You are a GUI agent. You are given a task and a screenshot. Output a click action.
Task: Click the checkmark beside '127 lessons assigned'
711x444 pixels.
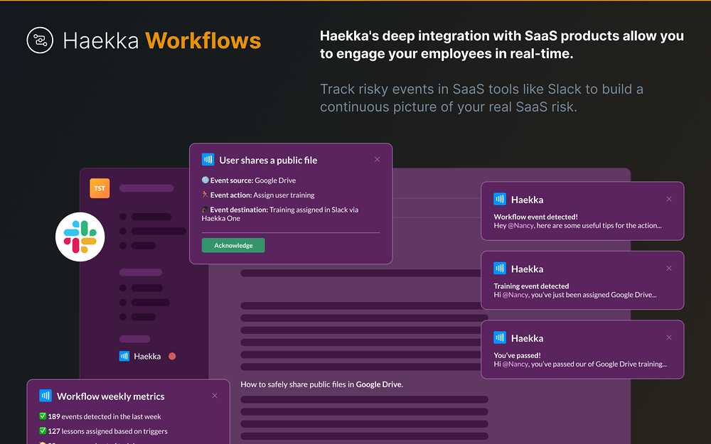[x=43, y=431]
